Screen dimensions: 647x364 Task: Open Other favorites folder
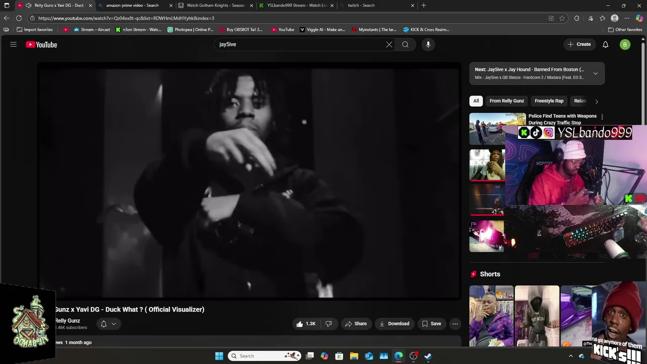625,30
